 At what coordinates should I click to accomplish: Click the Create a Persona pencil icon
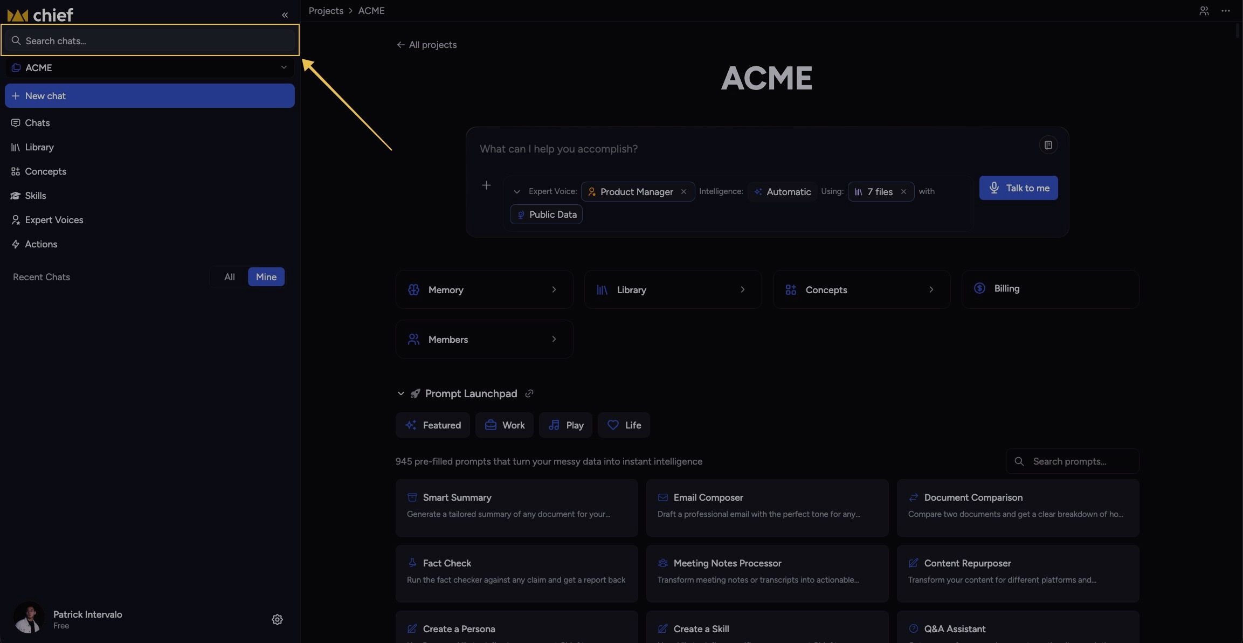(412, 629)
